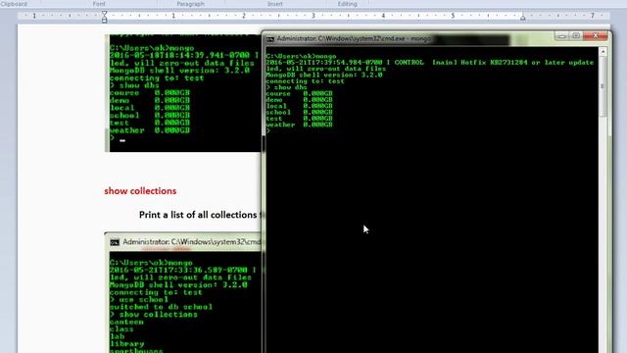Click 'school 0.000GB' row in front cmd window
The image size is (627, 353).
(x=299, y=112)
